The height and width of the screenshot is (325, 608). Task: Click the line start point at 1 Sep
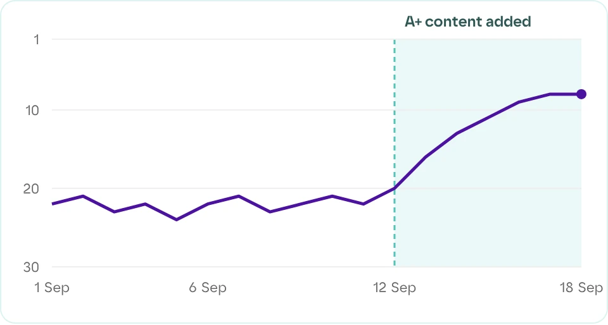[53, 204]
